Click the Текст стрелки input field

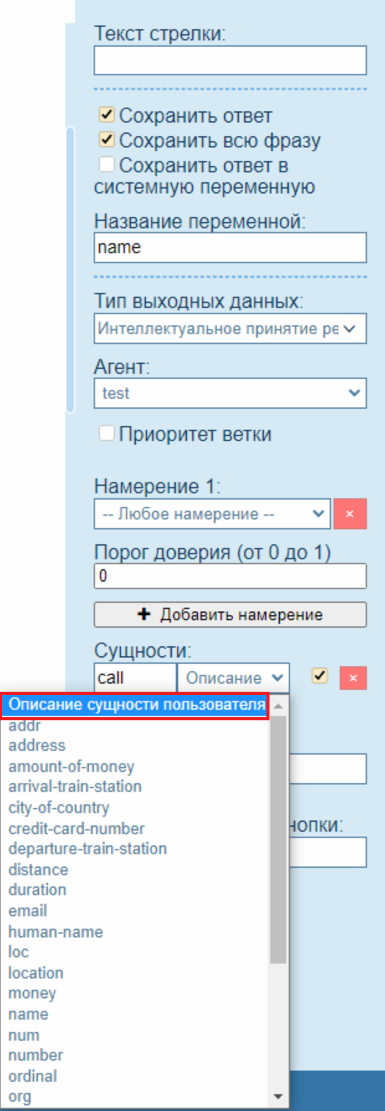coord(230,61)
